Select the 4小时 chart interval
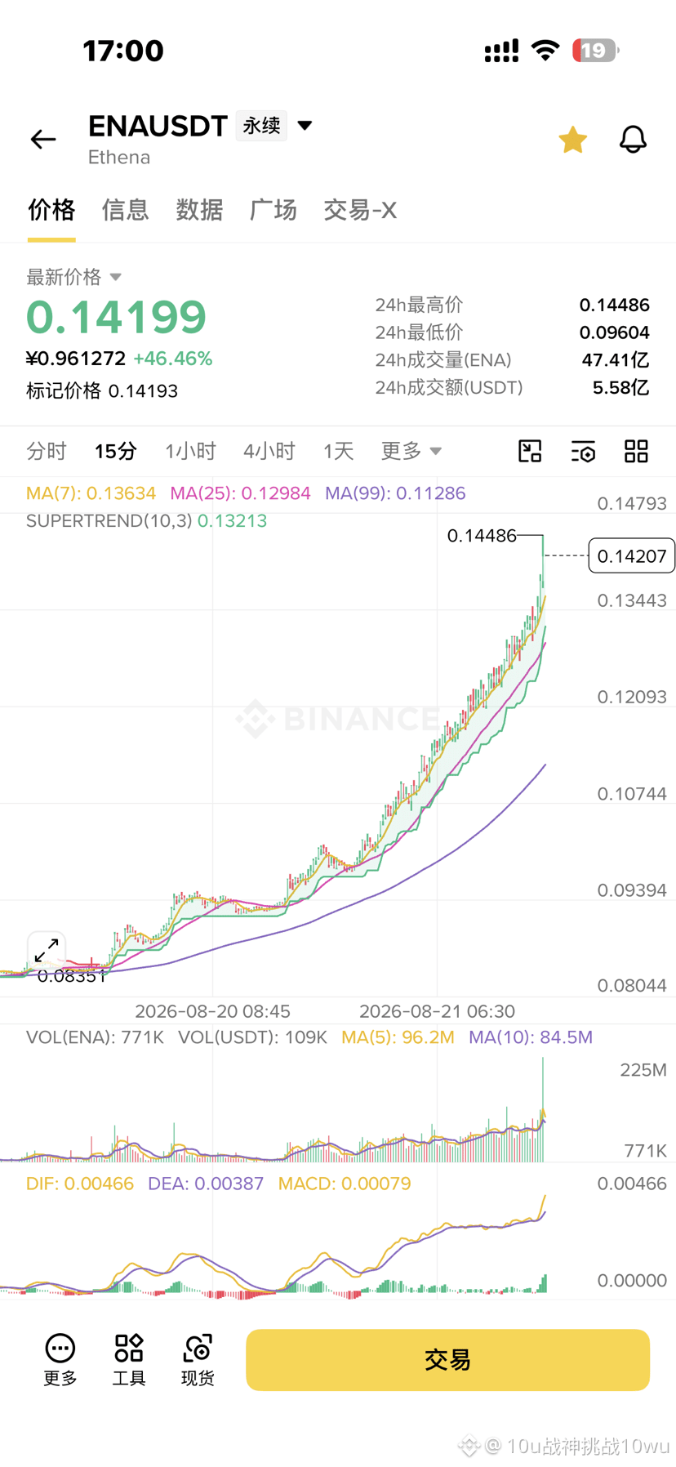The width and height of the screenshot is (676, 1467). tap(269, 451)
